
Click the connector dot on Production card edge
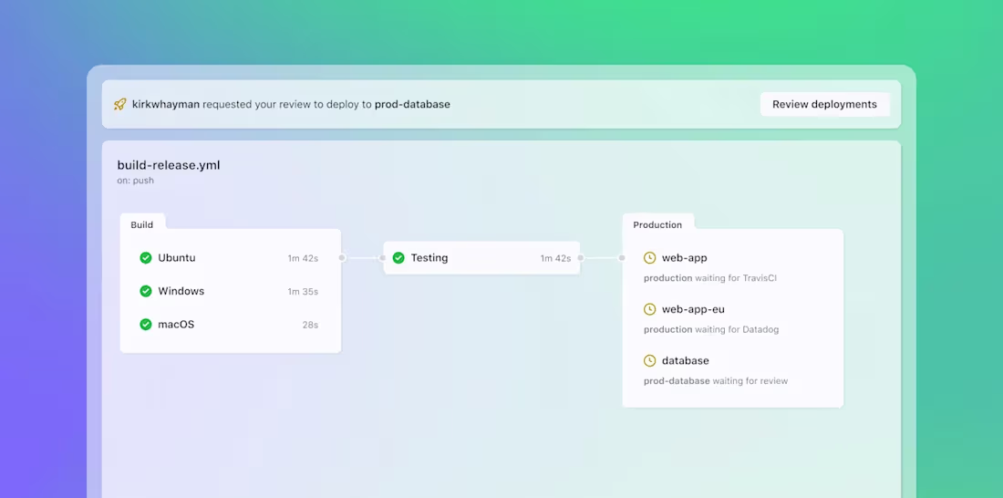pyautogui.click(x=622, y=258)
